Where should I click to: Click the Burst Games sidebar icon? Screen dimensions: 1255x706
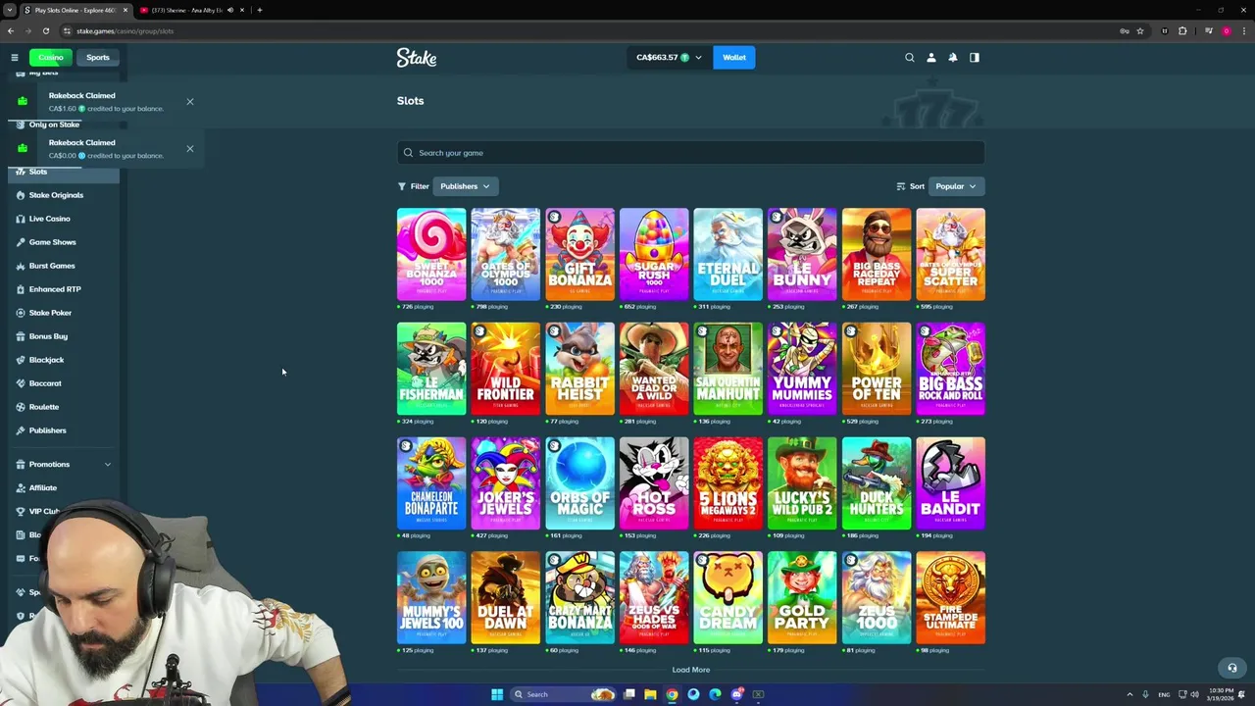click(x=21, y=266)
